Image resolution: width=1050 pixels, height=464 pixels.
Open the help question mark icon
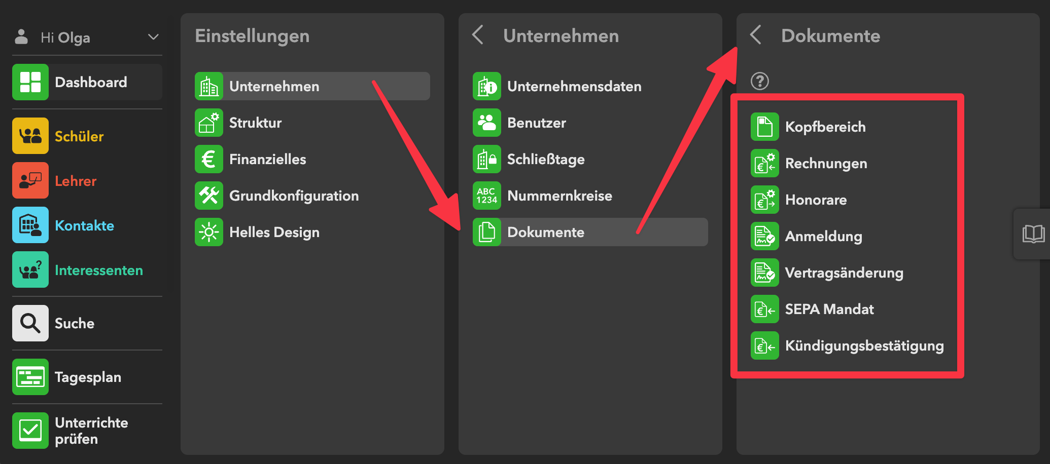coord(759,81)
